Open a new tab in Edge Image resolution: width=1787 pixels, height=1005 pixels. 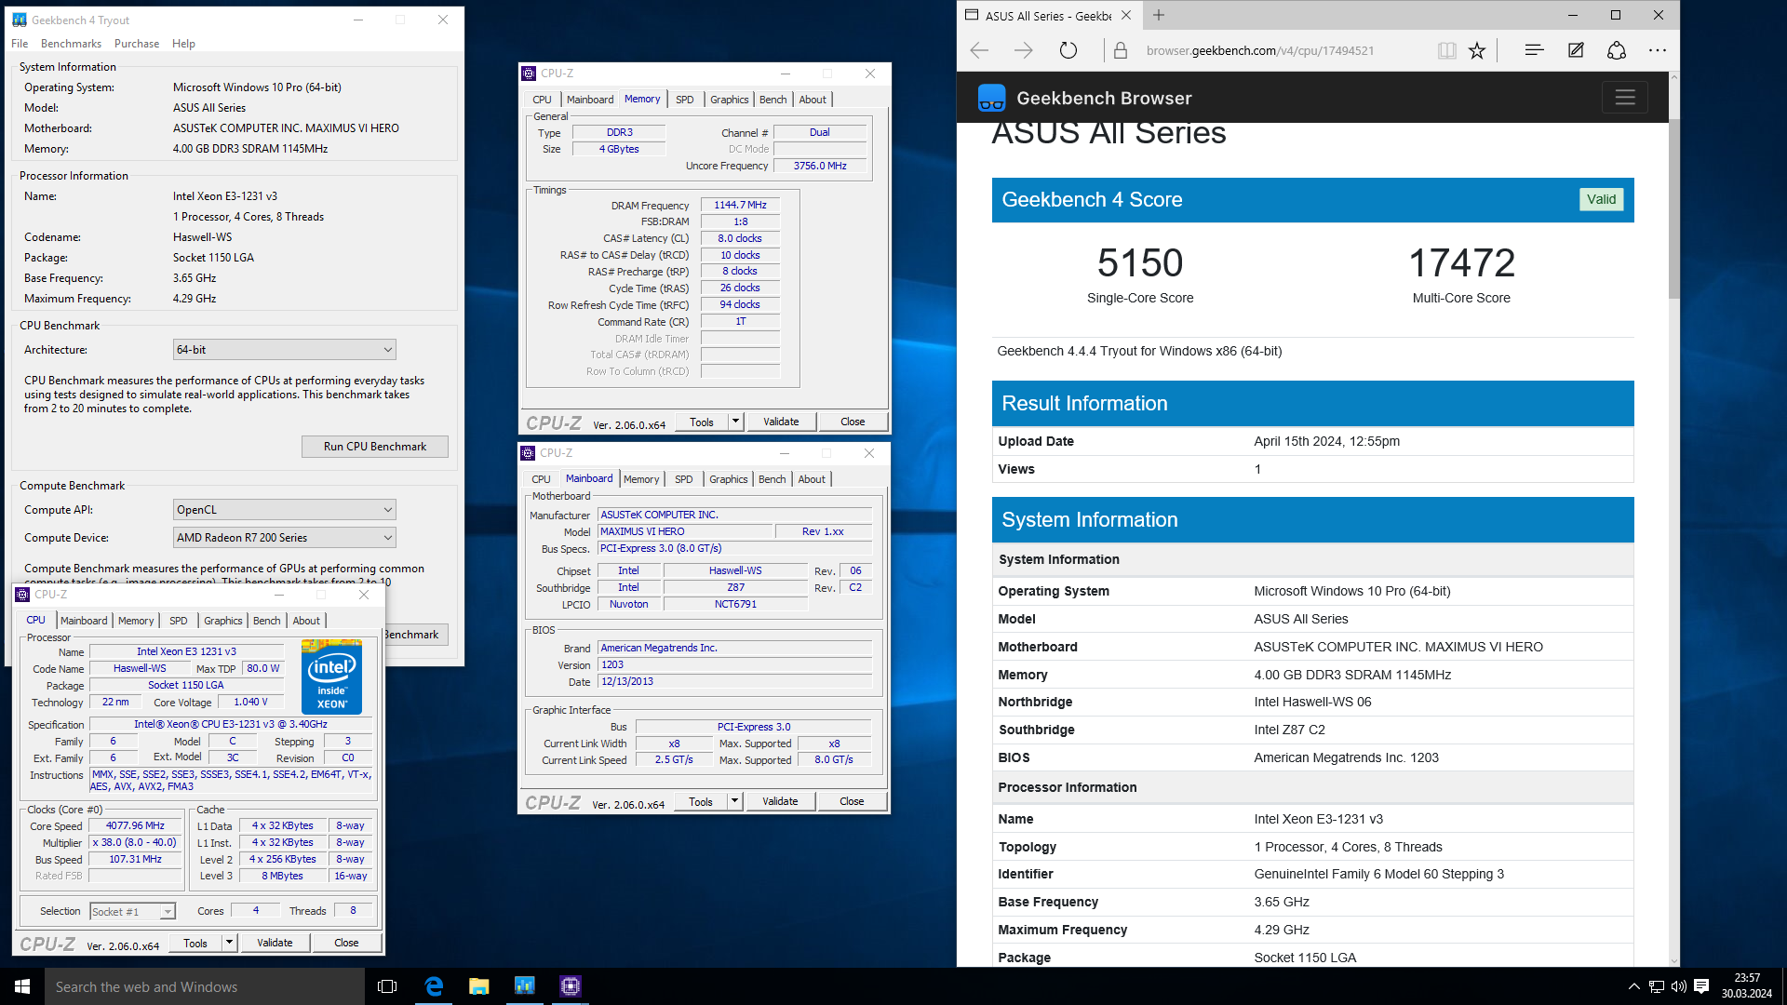pos(1159,15)
